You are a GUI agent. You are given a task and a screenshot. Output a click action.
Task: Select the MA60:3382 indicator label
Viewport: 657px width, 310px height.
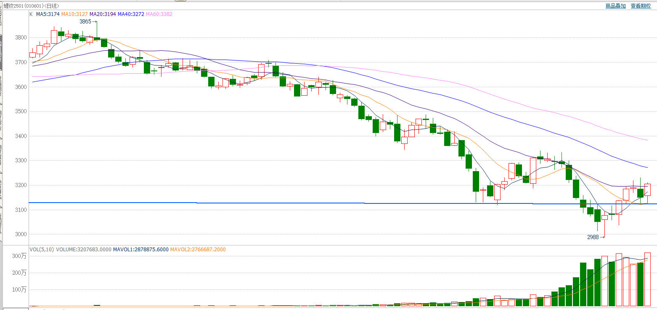click(x=159, y=14)
